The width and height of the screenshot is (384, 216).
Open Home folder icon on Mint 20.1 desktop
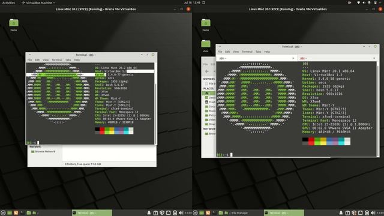coord(206,23)
